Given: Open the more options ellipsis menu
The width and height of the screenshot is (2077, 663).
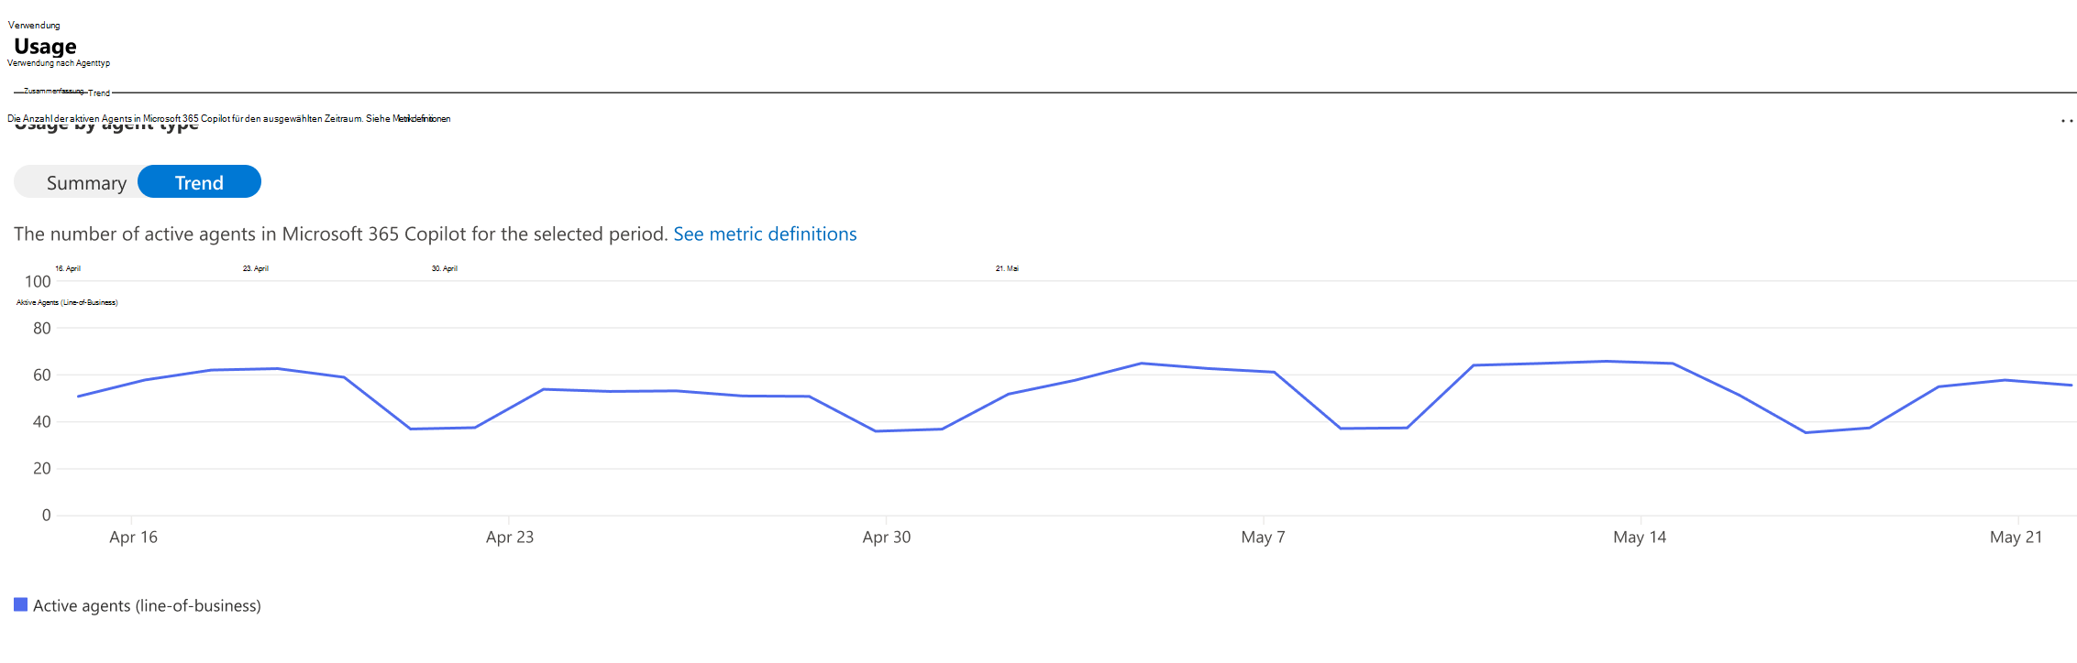Looking at the screenshot, I should point(2067,121).
